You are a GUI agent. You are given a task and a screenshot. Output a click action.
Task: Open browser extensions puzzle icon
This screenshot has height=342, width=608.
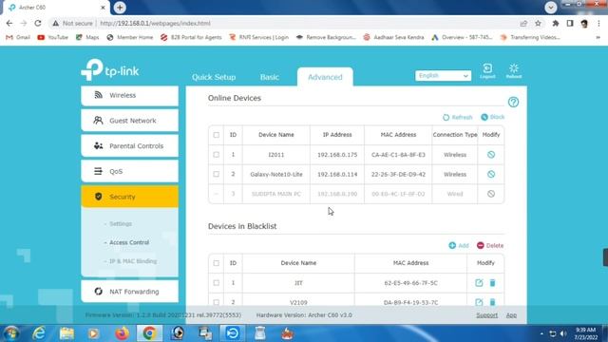(555, 23)
